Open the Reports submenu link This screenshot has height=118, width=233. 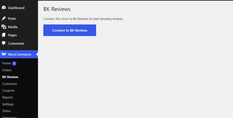pos(8,97)
